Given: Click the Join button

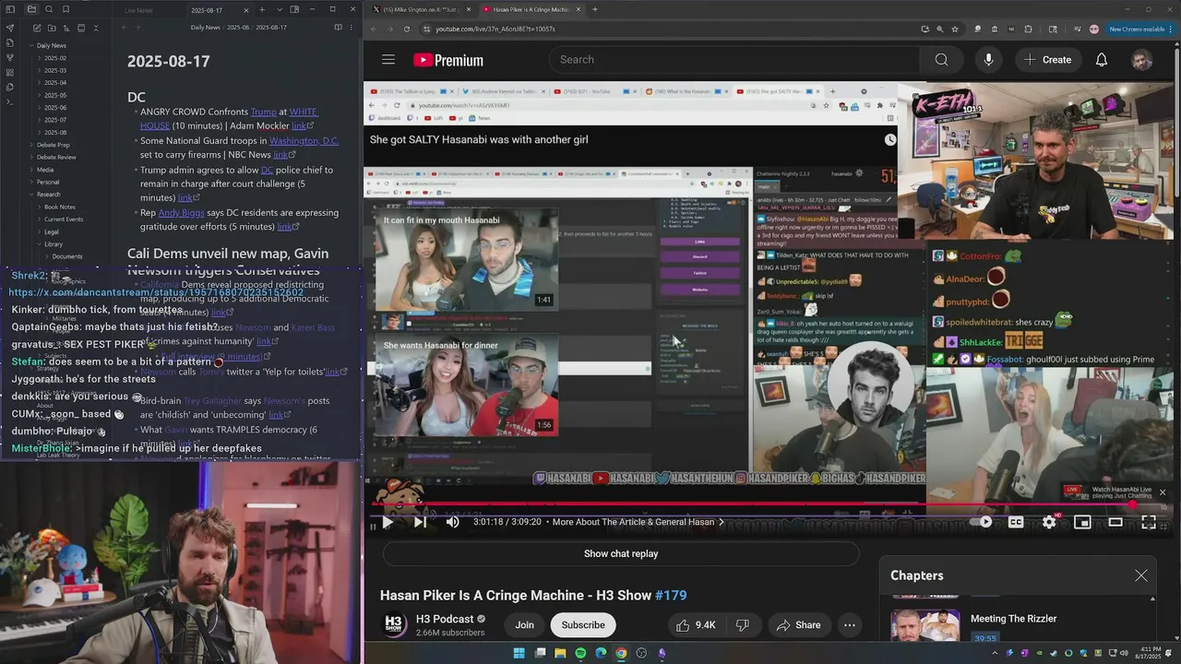Looking at the screenshot, I should (x=524, y=624).
